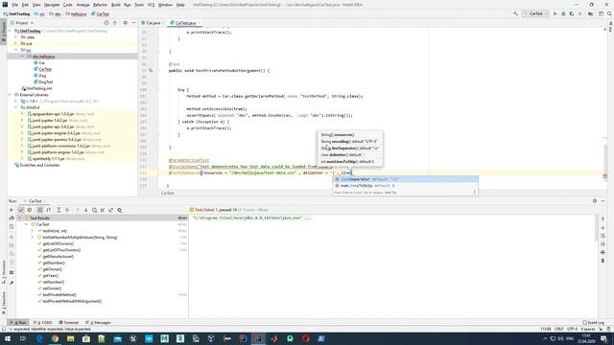Open Chrome from the taskbar
This screenshot has width=614, height=345.
pyautogui.click(x=55, y=338)
